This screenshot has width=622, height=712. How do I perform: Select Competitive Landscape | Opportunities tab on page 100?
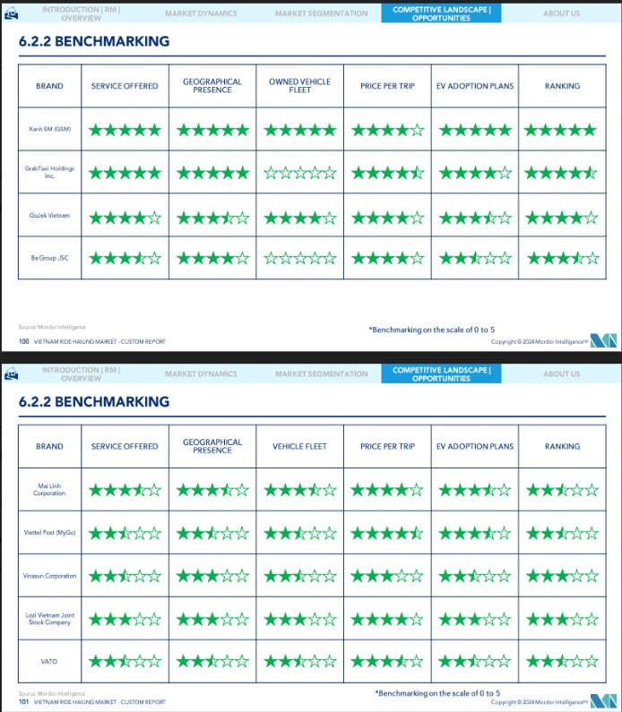441,13
